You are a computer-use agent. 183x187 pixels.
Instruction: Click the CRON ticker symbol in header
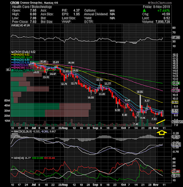coord(14,3)
